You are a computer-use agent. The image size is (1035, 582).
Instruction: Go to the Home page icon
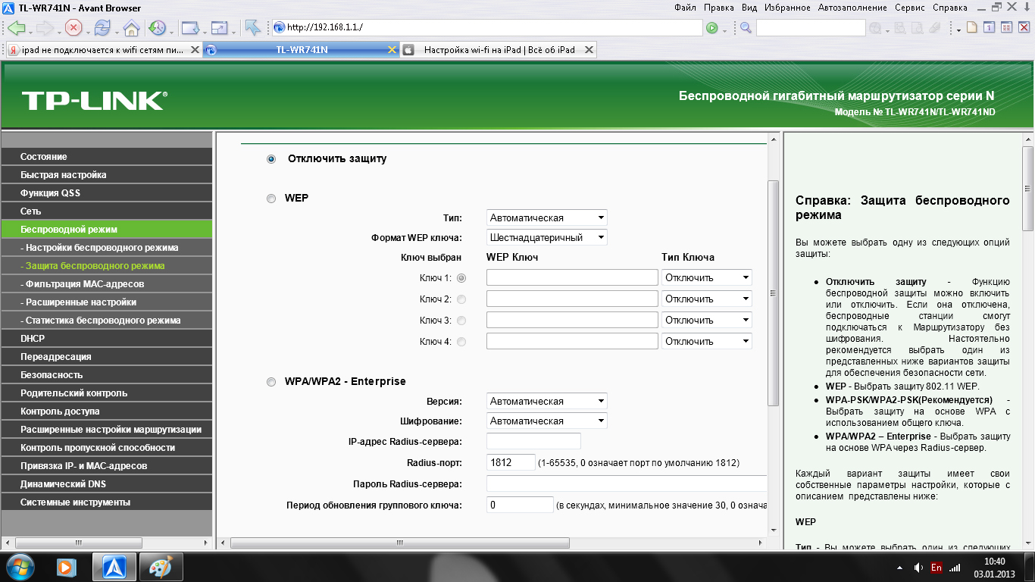pos(131,28)
